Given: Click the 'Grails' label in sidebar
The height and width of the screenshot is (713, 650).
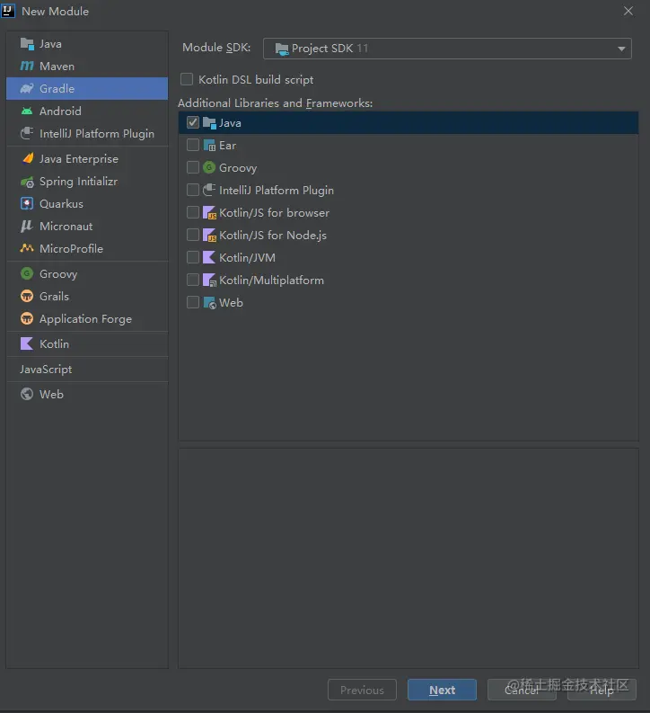Looking at the screenshot, I should point(54,297).
